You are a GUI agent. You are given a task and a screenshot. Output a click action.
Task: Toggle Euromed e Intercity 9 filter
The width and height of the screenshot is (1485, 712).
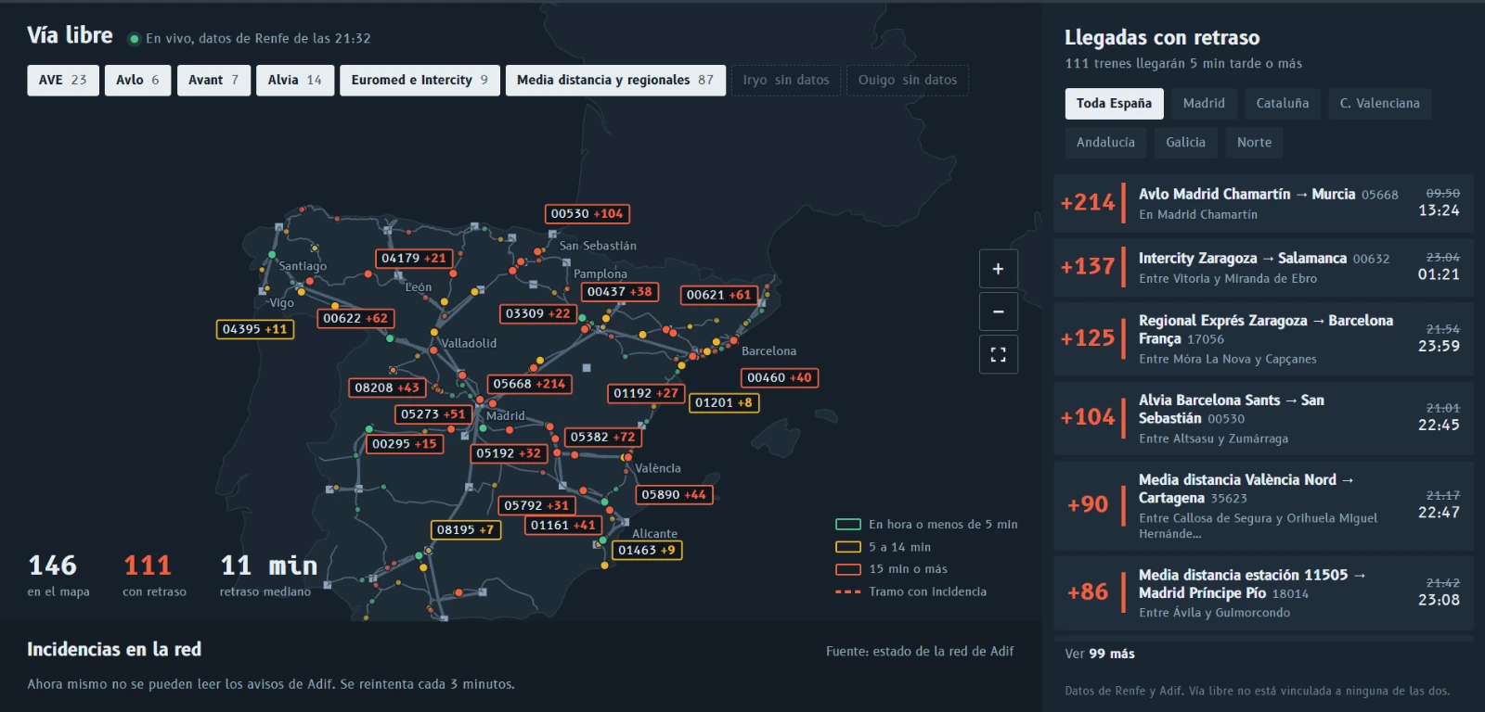click(x=420, y=80)
